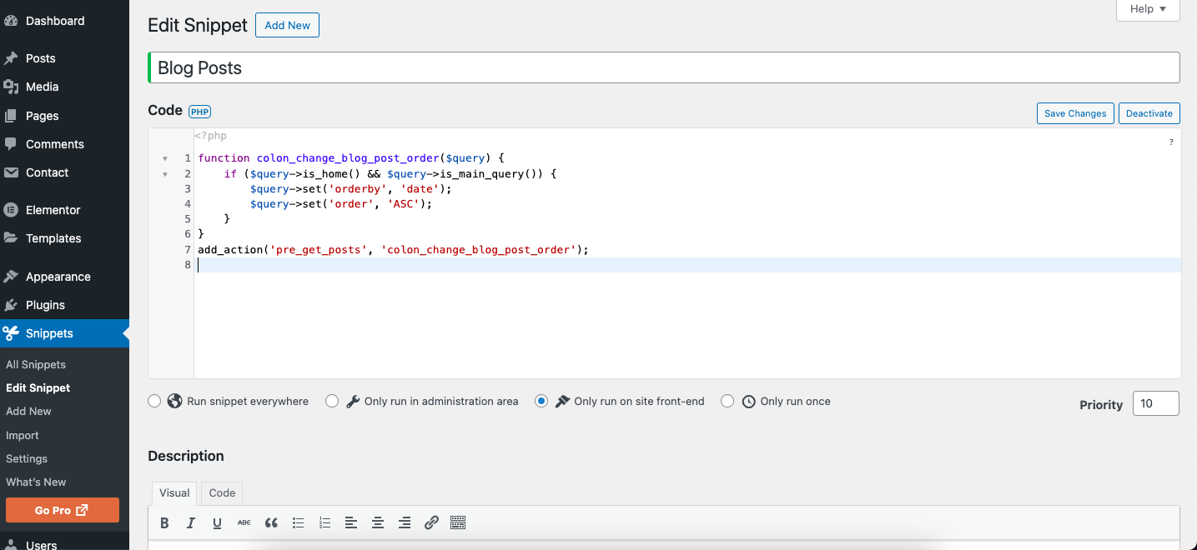Insert bulleted list in description
Screen dimensions: 1197x550
[298, 523]
